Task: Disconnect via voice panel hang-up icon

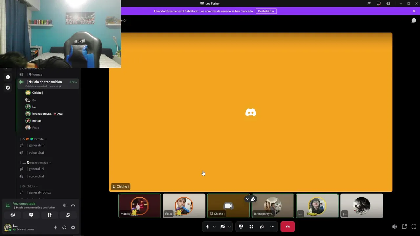Action: (x=73, y=206)
